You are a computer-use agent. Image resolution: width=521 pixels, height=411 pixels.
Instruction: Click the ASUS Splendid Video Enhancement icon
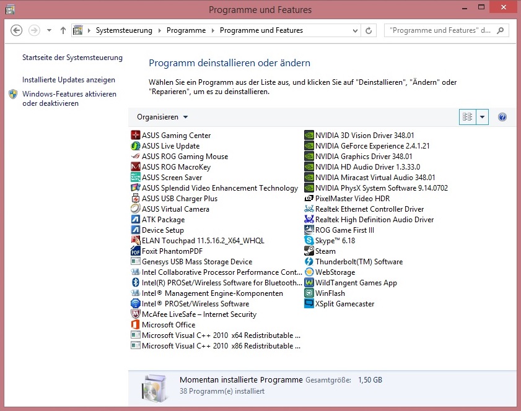[135, 188]
